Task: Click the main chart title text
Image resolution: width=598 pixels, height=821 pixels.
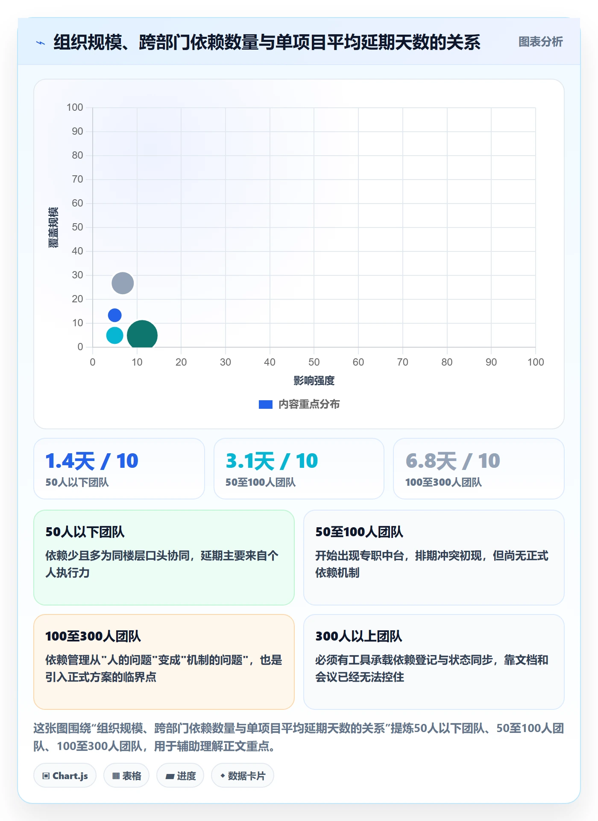Action: 267,42
